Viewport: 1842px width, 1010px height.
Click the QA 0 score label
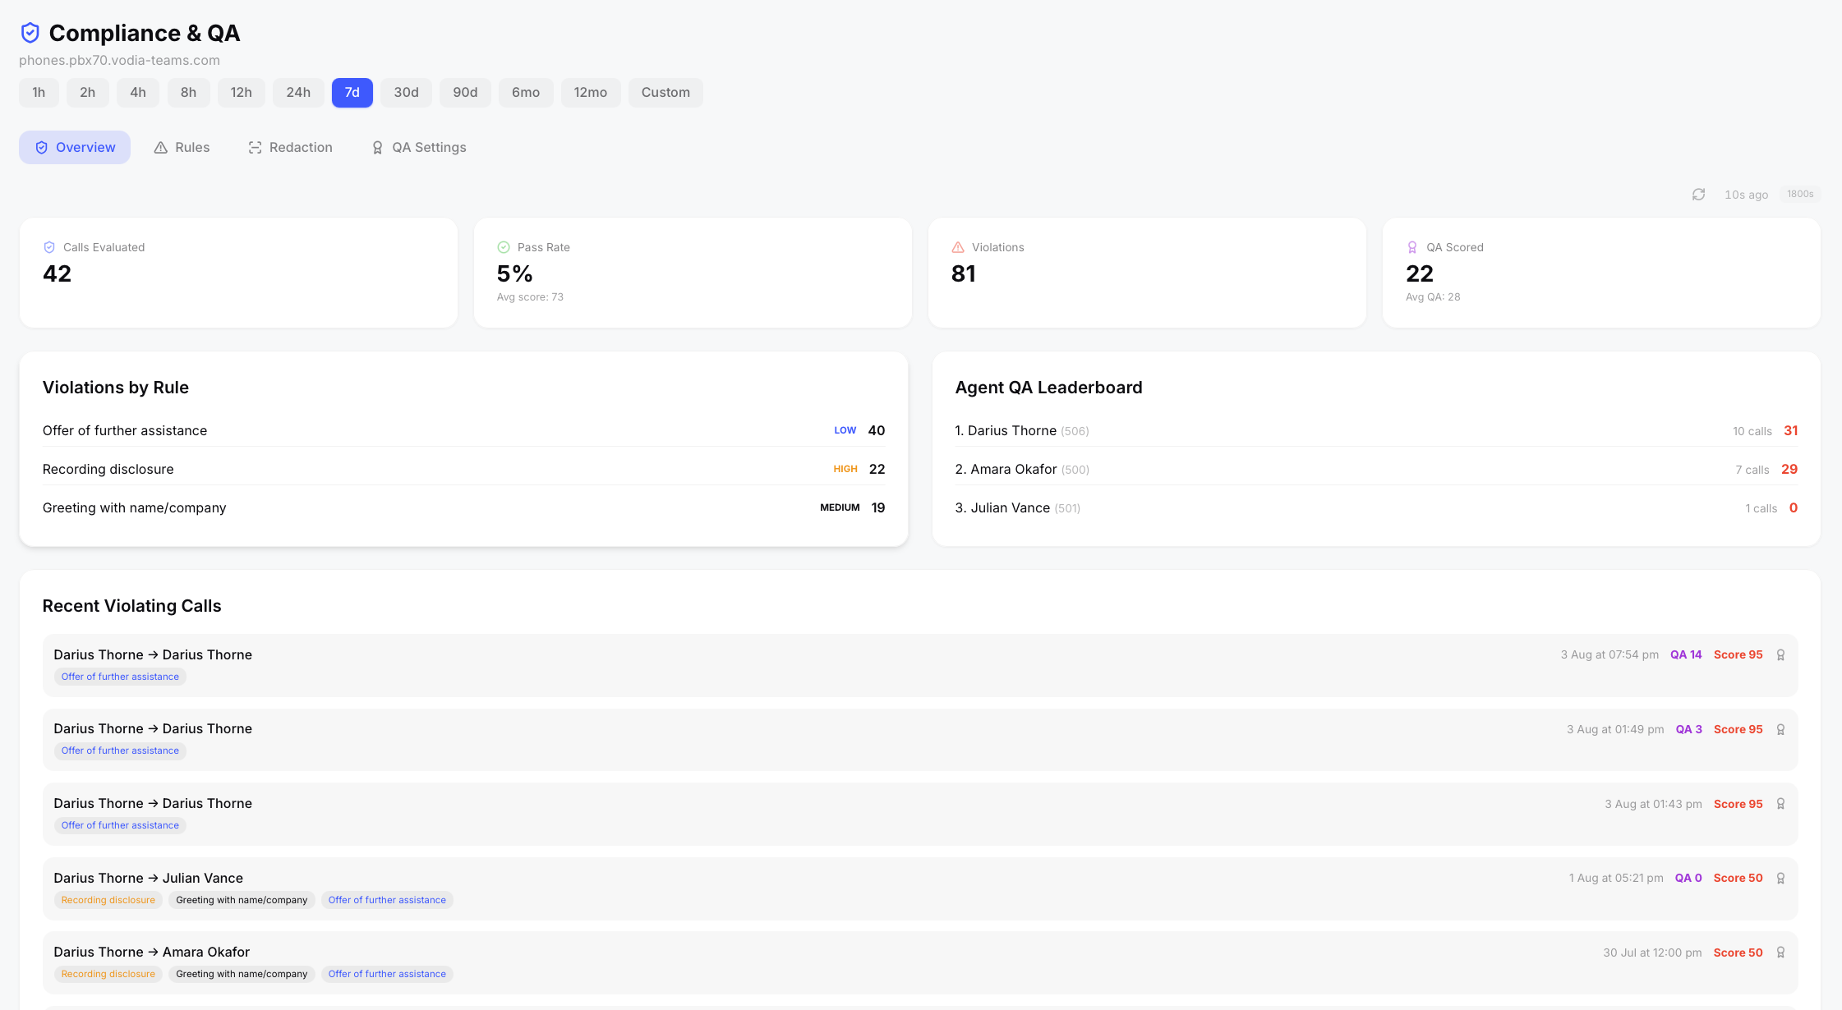(x=1688, y=878)
